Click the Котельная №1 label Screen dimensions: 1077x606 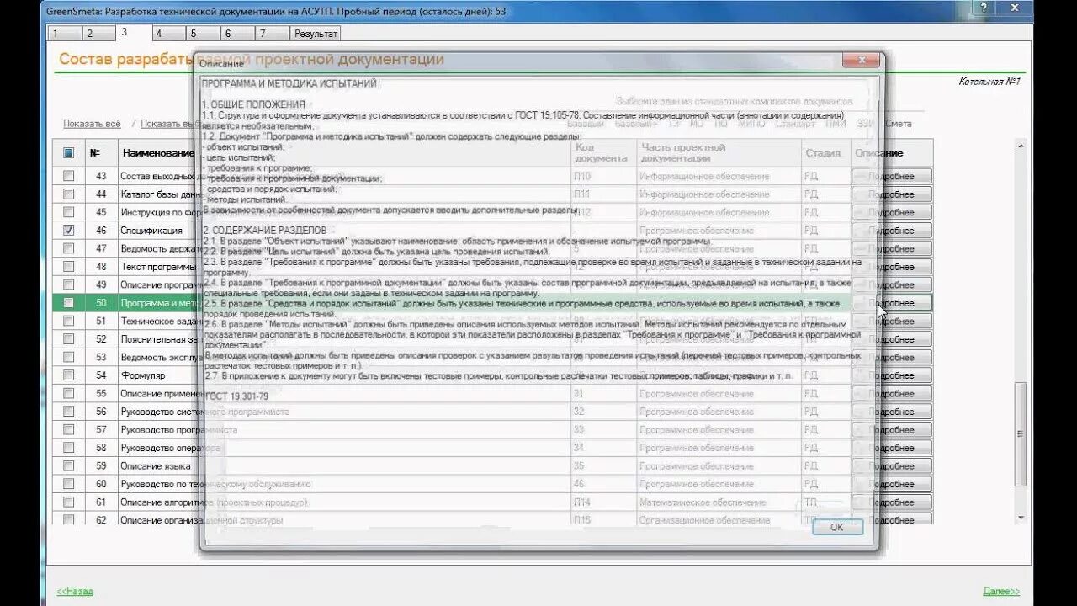point(989,82)
